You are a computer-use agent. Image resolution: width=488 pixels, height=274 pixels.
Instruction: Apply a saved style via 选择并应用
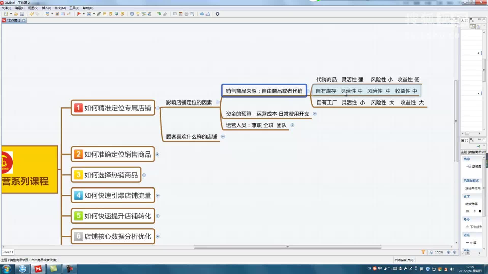tap(472, 188)
